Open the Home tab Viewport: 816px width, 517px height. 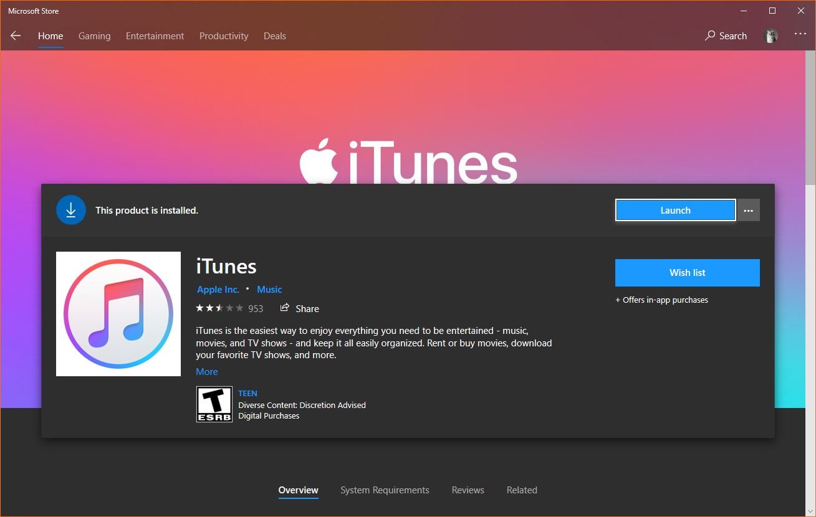click(50, 36)
